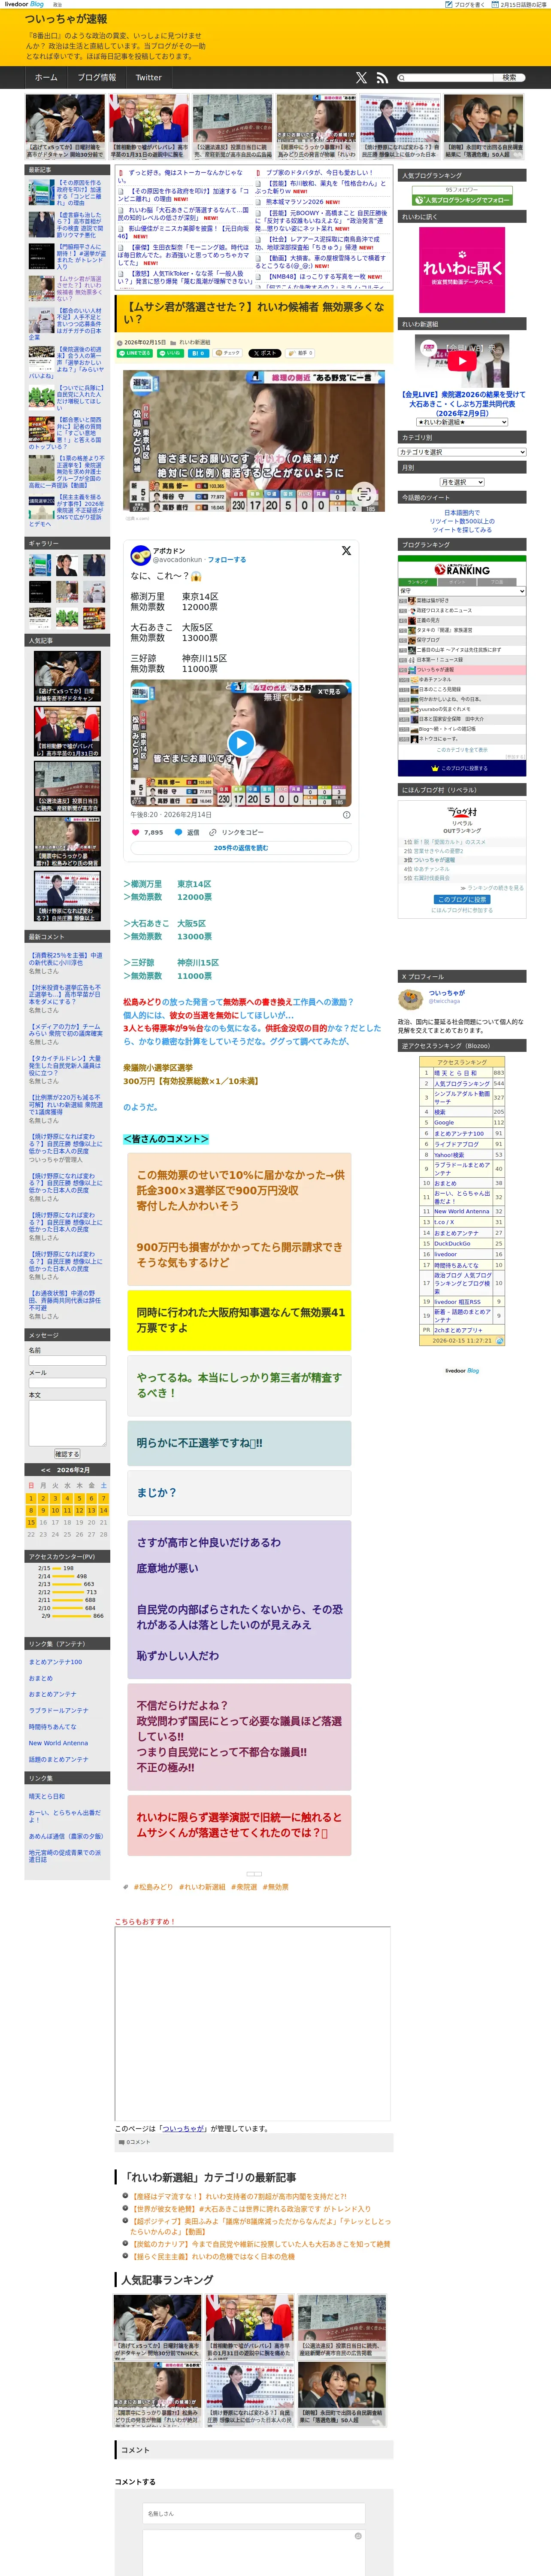This screenshot has height=2576, width=551.
Task: Focus the comment name field 名無しさん
Action: tap(253, 2514)
